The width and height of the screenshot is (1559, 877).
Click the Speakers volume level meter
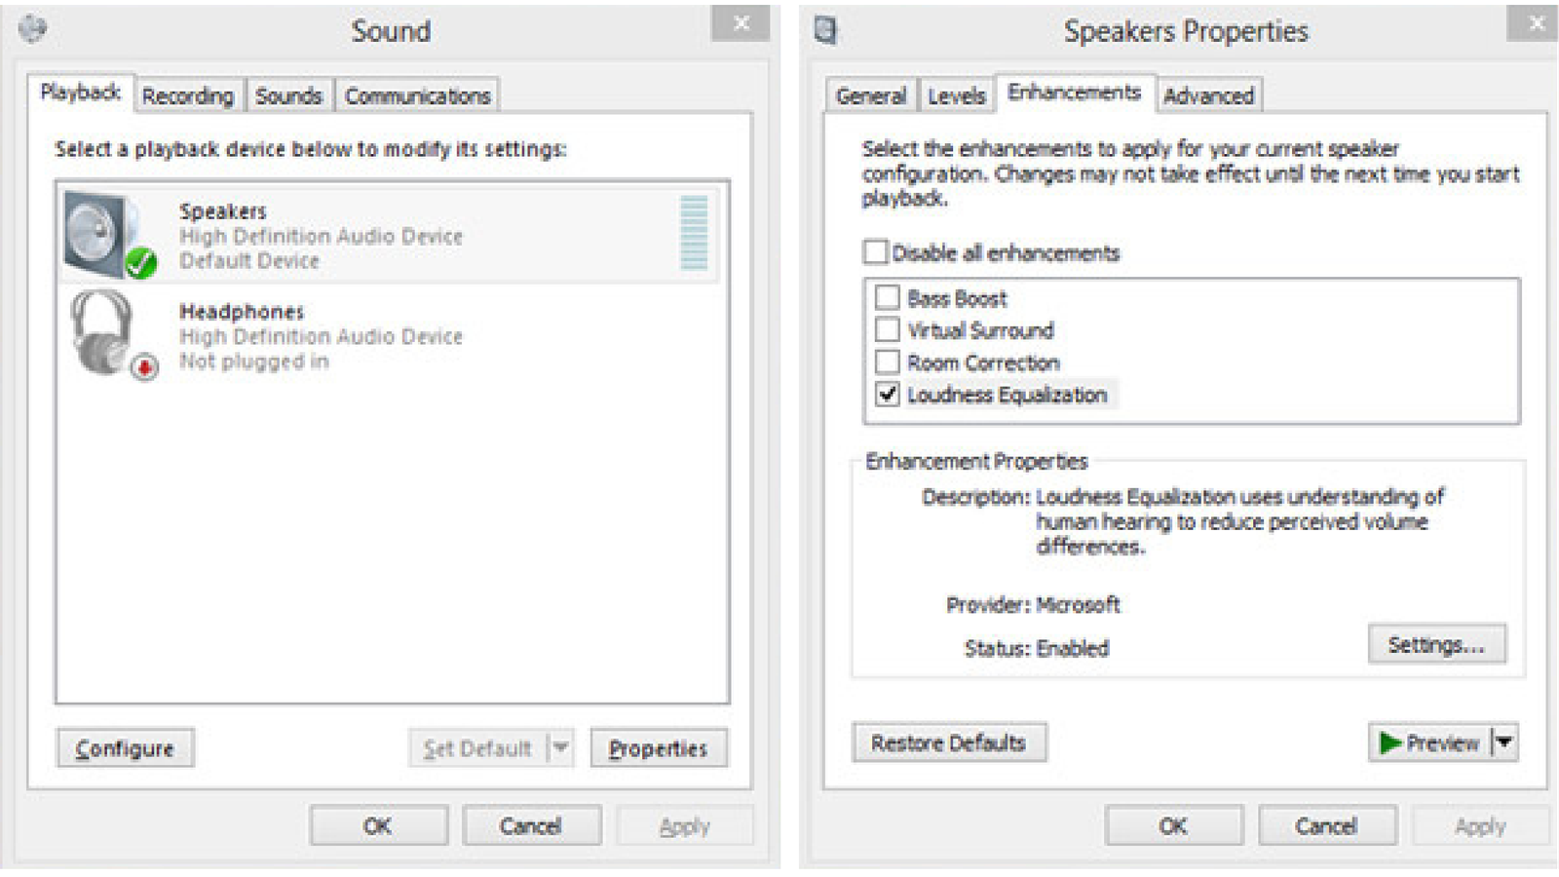[x=694, y=232]
